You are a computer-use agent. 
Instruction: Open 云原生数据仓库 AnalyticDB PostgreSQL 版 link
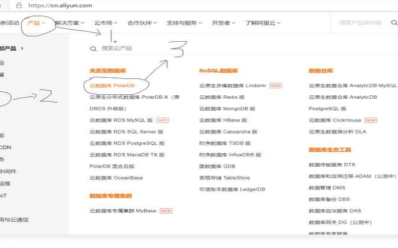[343, 103]
